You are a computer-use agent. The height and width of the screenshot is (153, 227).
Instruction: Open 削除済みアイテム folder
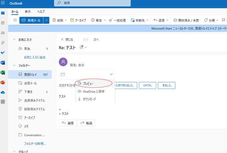click(30, 109)
